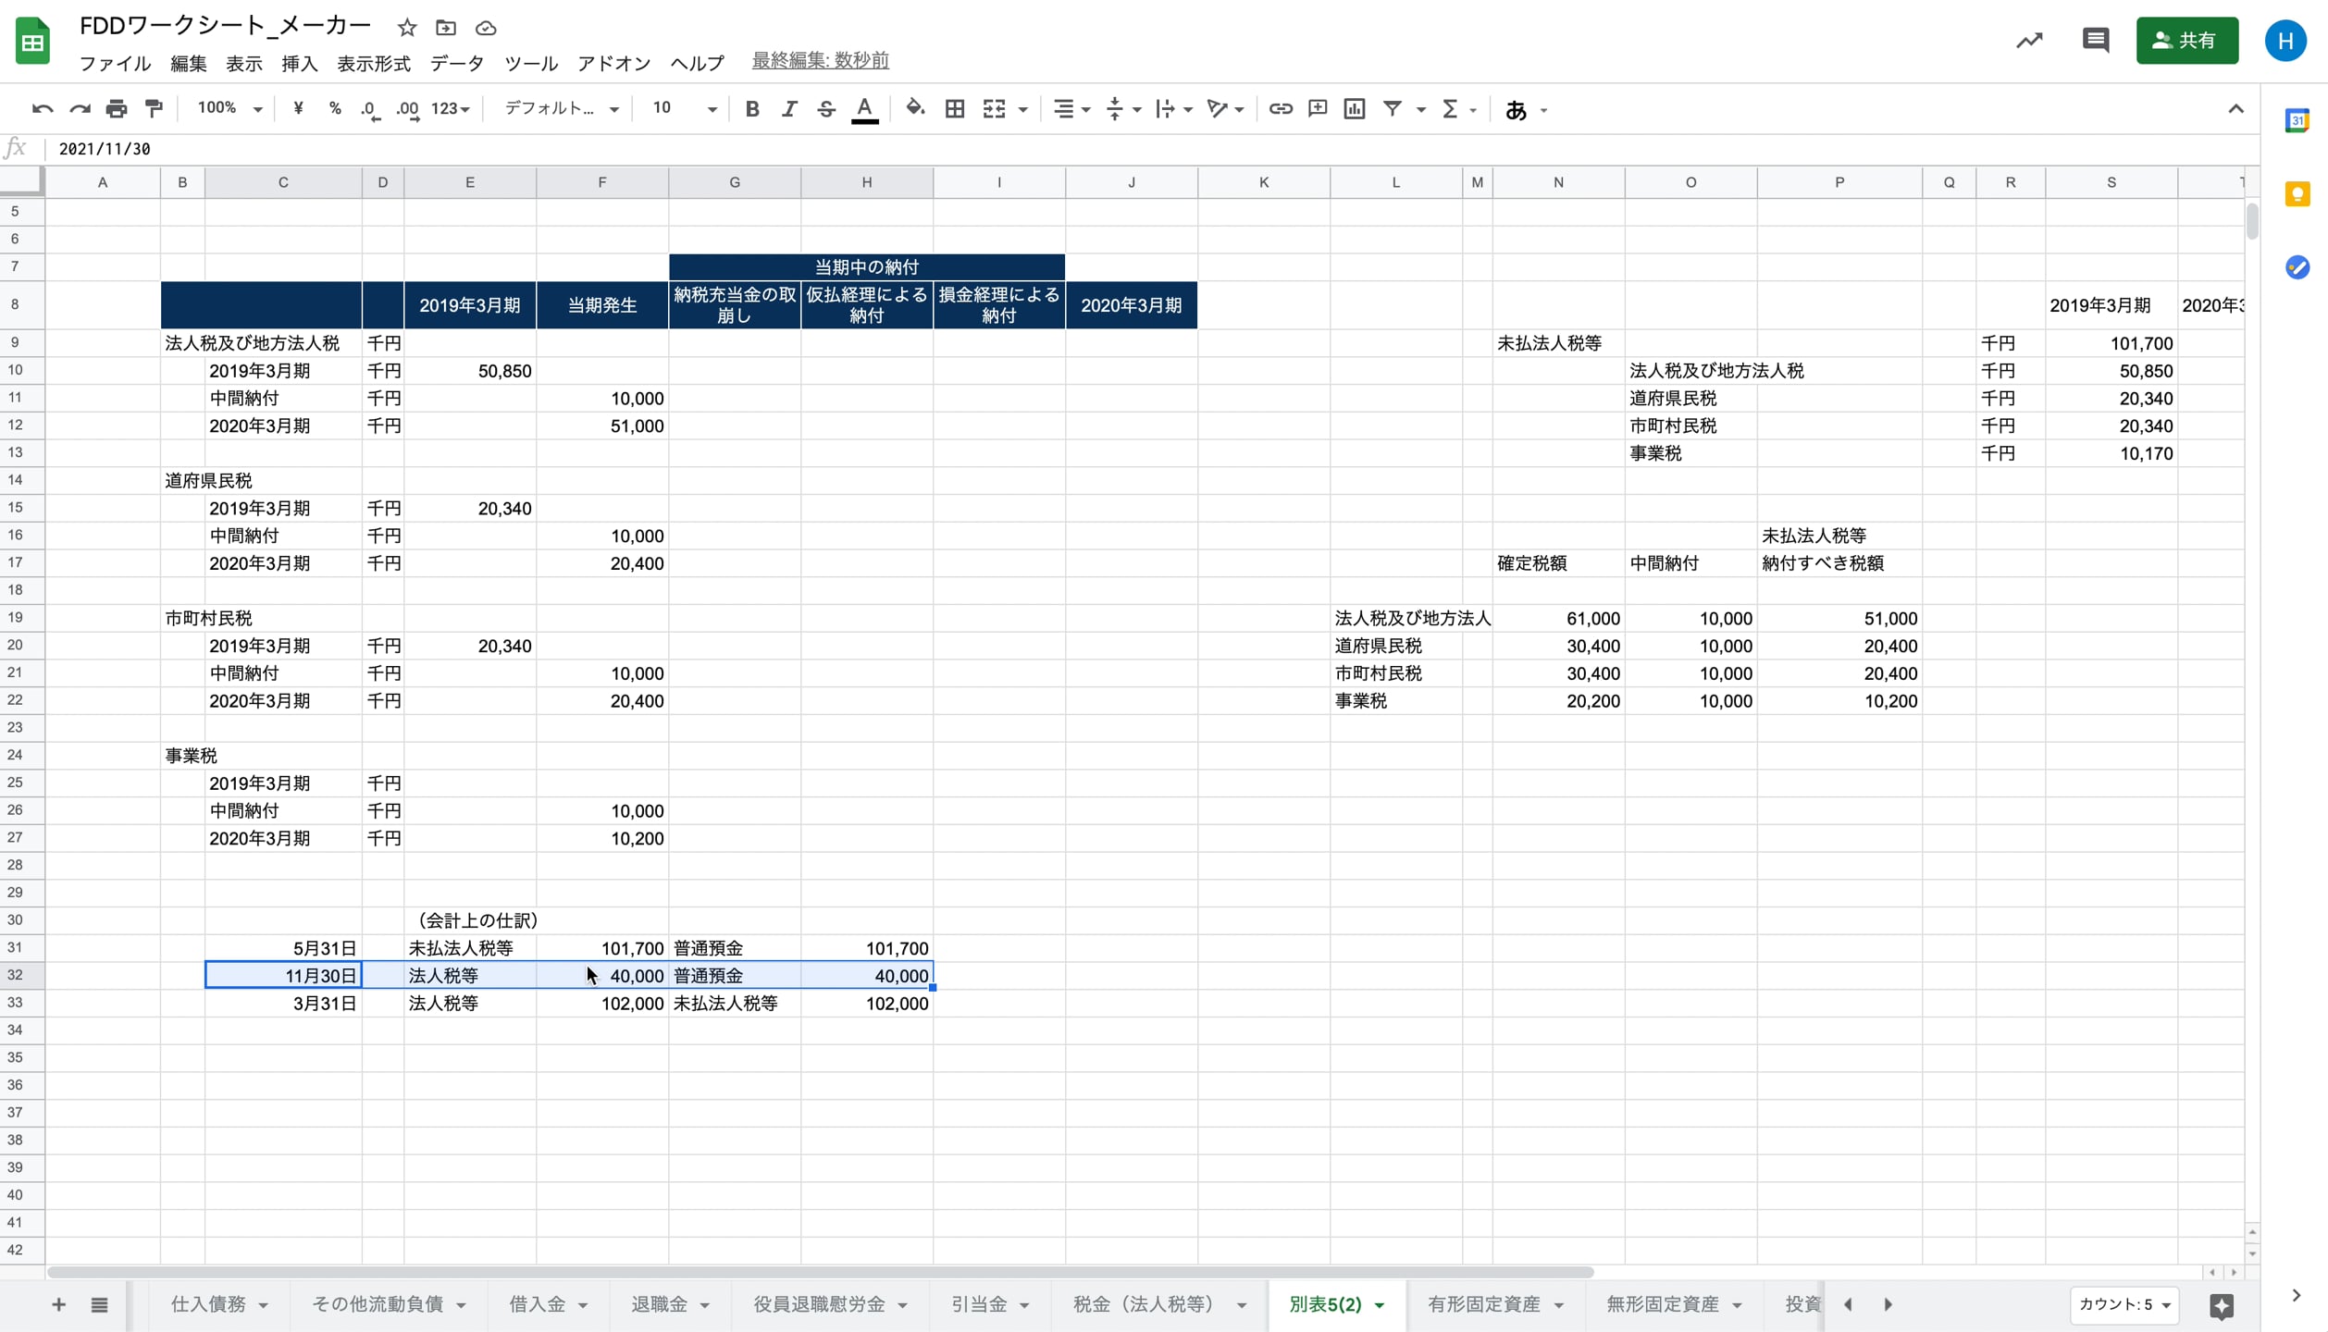2328x1332 pixels.
Task: Select the paint format roller icon
Action: coord(154,109)
